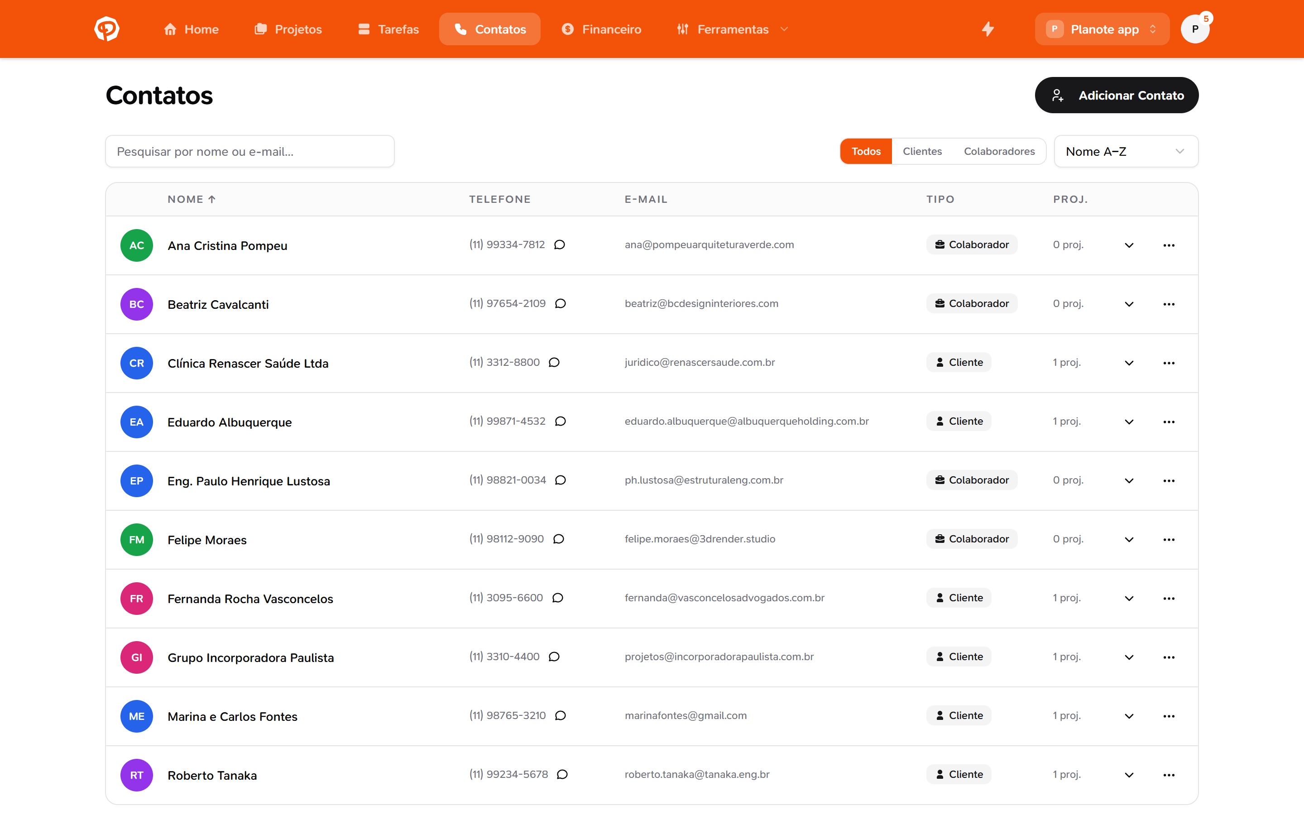1304x815 pixels.
Task: Select the Todos filter
Action: point(866,152)
